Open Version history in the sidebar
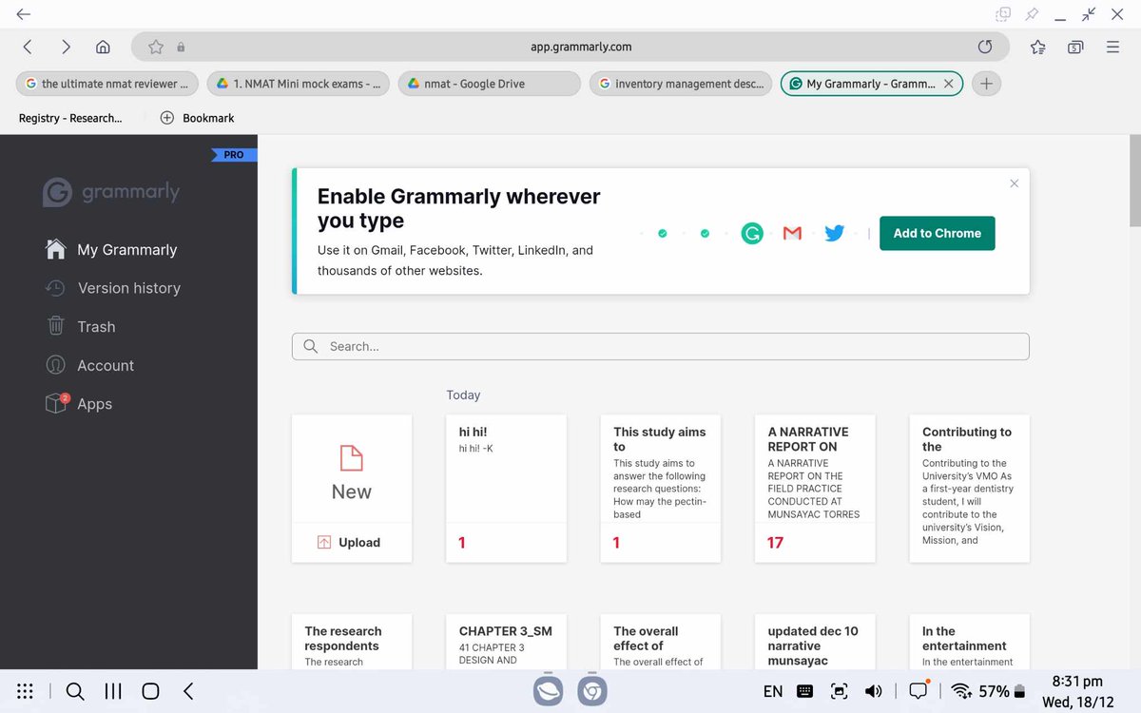Screen dimensions: 1141x713 click(113, 288)
